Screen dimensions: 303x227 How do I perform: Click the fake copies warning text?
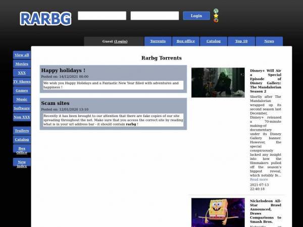[113, 120]
